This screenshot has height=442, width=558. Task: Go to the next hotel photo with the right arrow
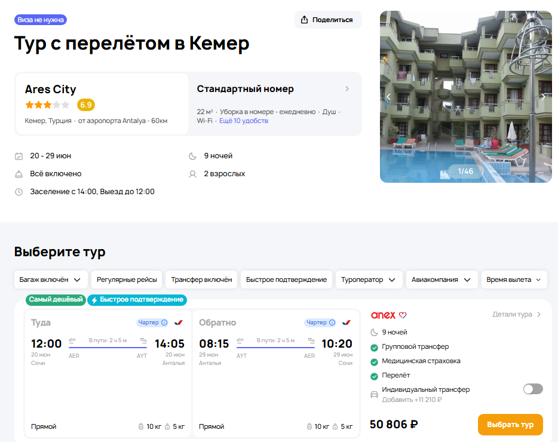(542, 97)
